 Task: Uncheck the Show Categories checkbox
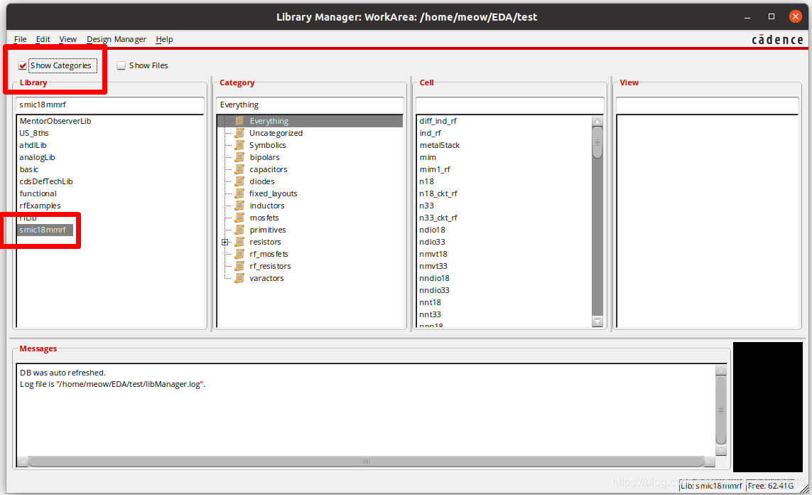tap(22, 66)
